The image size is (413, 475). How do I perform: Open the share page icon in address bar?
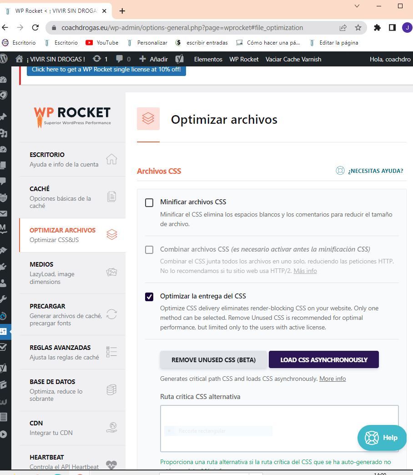[343, 28]
